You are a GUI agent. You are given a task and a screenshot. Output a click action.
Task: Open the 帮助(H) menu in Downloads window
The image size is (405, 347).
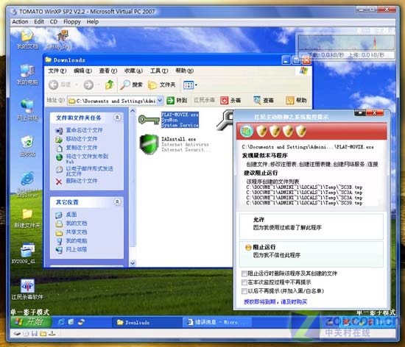184,71
